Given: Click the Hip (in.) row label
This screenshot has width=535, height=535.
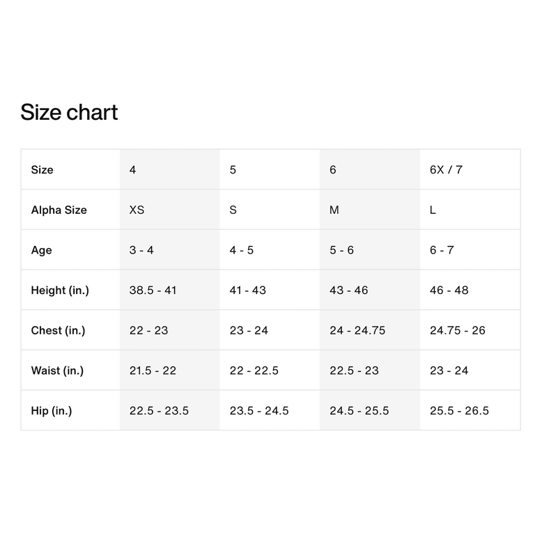Looking at the screenshot, I should click(x=52, y=411).
